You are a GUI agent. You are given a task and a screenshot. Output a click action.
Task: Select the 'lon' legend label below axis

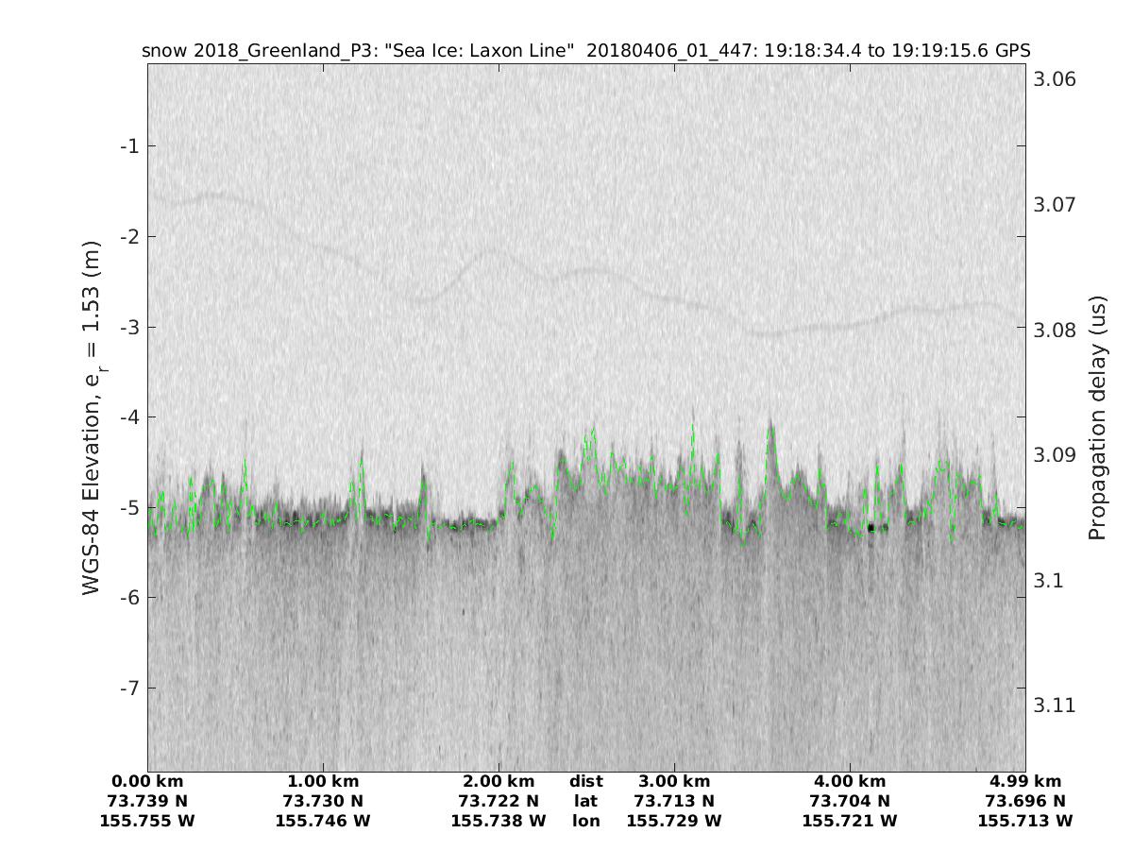tap(585, 821)
